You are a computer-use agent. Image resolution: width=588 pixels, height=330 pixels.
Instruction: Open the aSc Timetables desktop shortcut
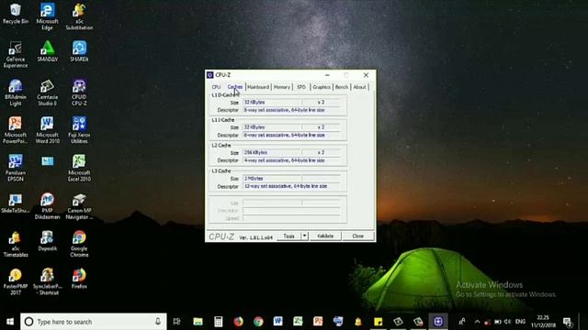click(x=16, y=245)
